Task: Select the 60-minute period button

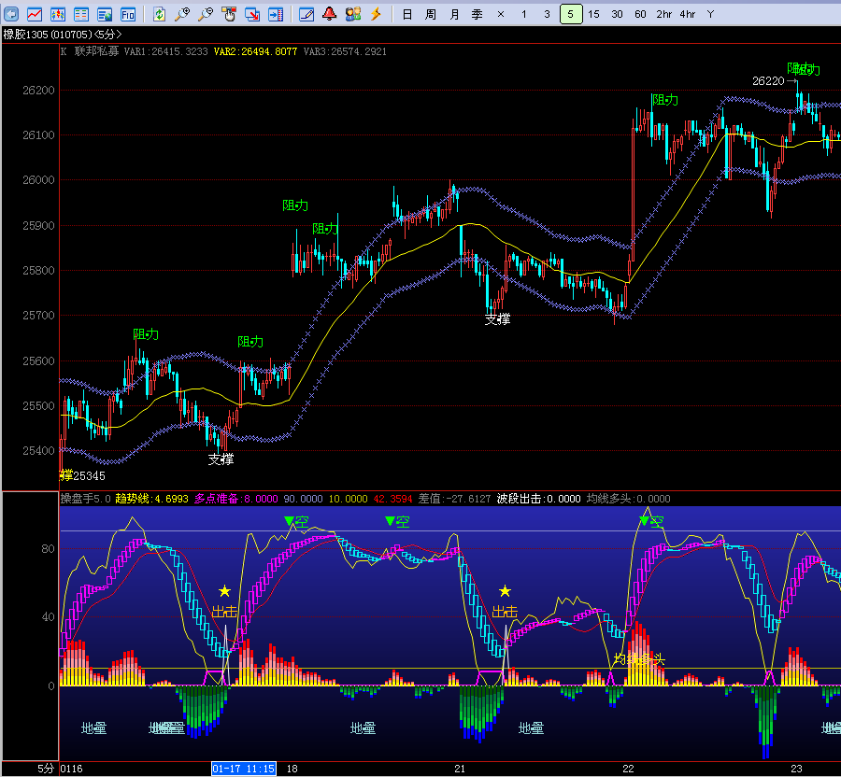Action: 640,14
